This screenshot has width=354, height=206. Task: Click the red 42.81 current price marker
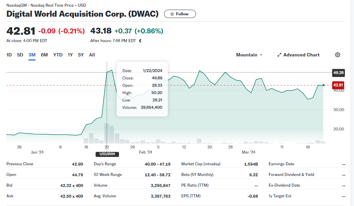coord(338,85)
